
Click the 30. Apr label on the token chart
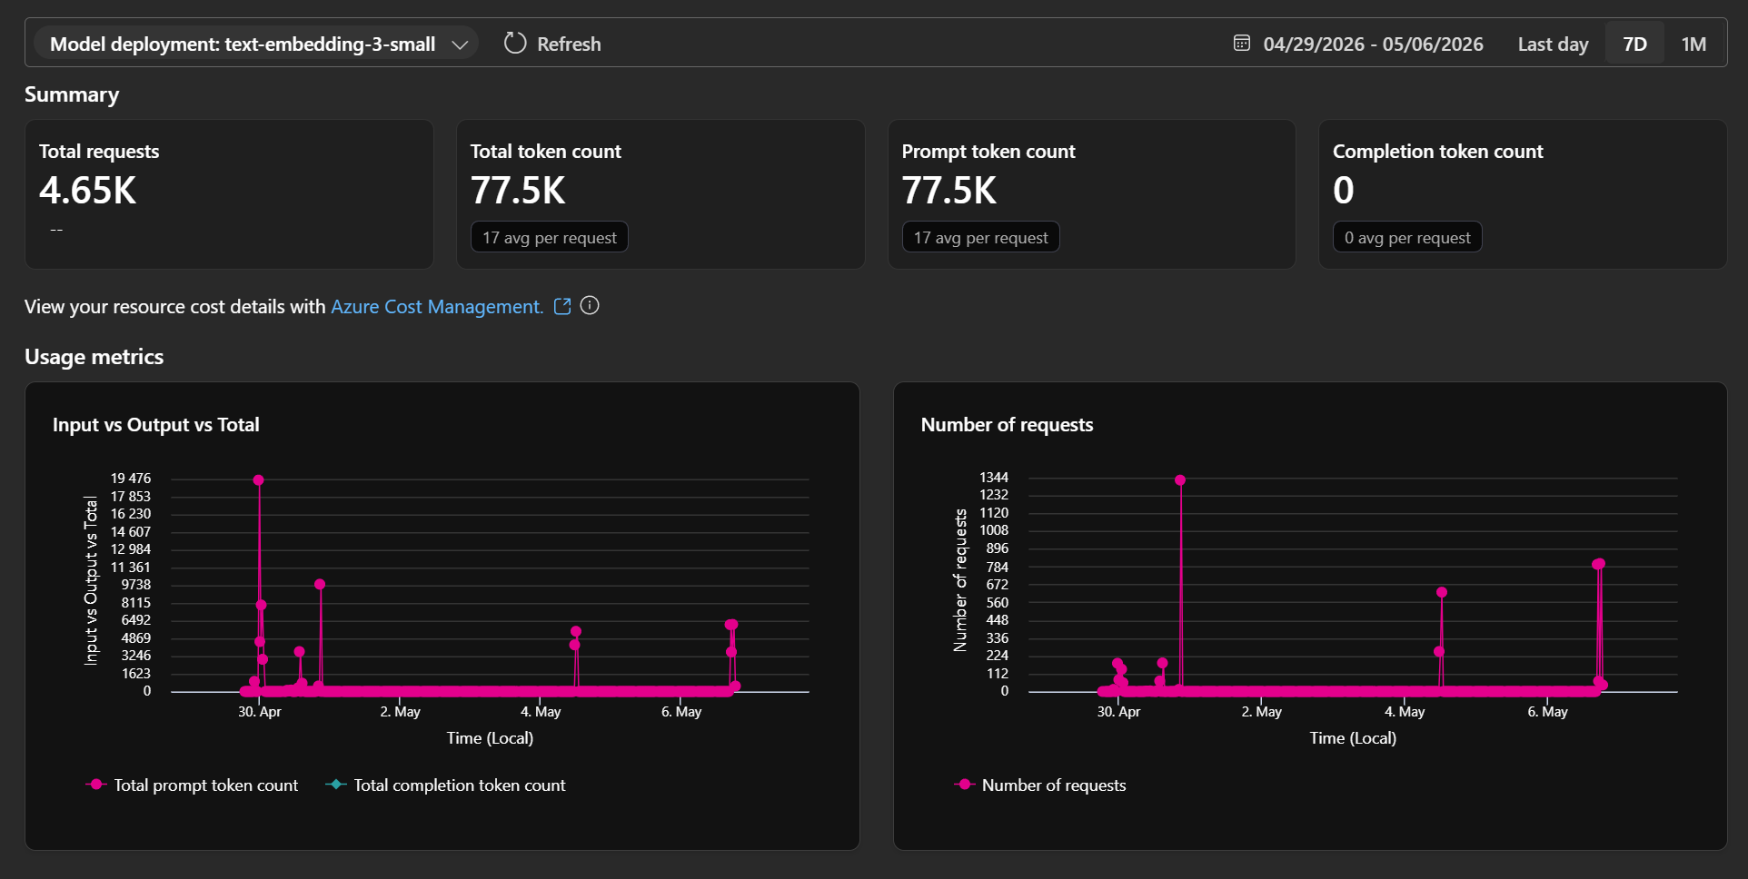click(260, 712)
